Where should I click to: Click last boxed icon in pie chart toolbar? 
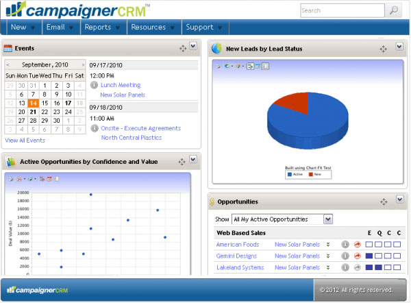click(x=266, y=66)
